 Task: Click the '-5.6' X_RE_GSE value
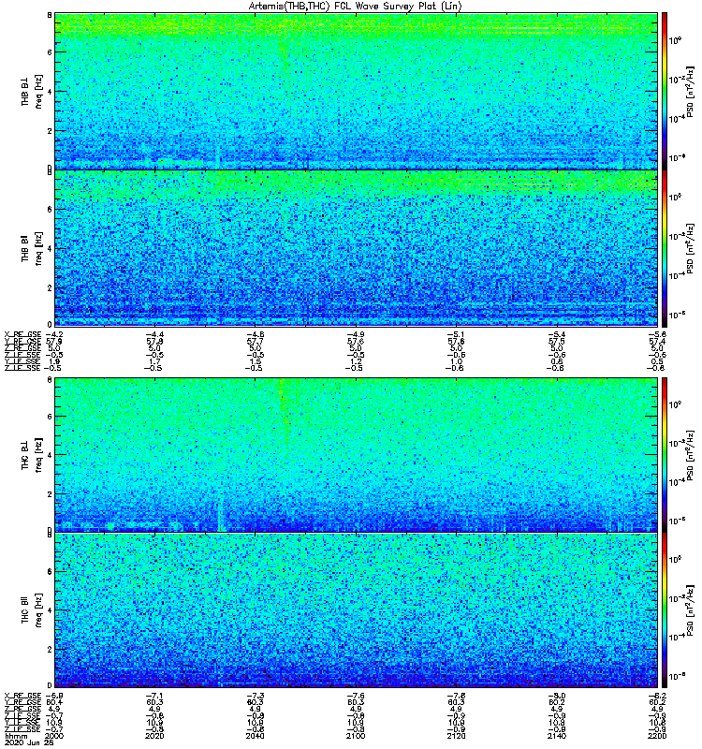[657, 334]
